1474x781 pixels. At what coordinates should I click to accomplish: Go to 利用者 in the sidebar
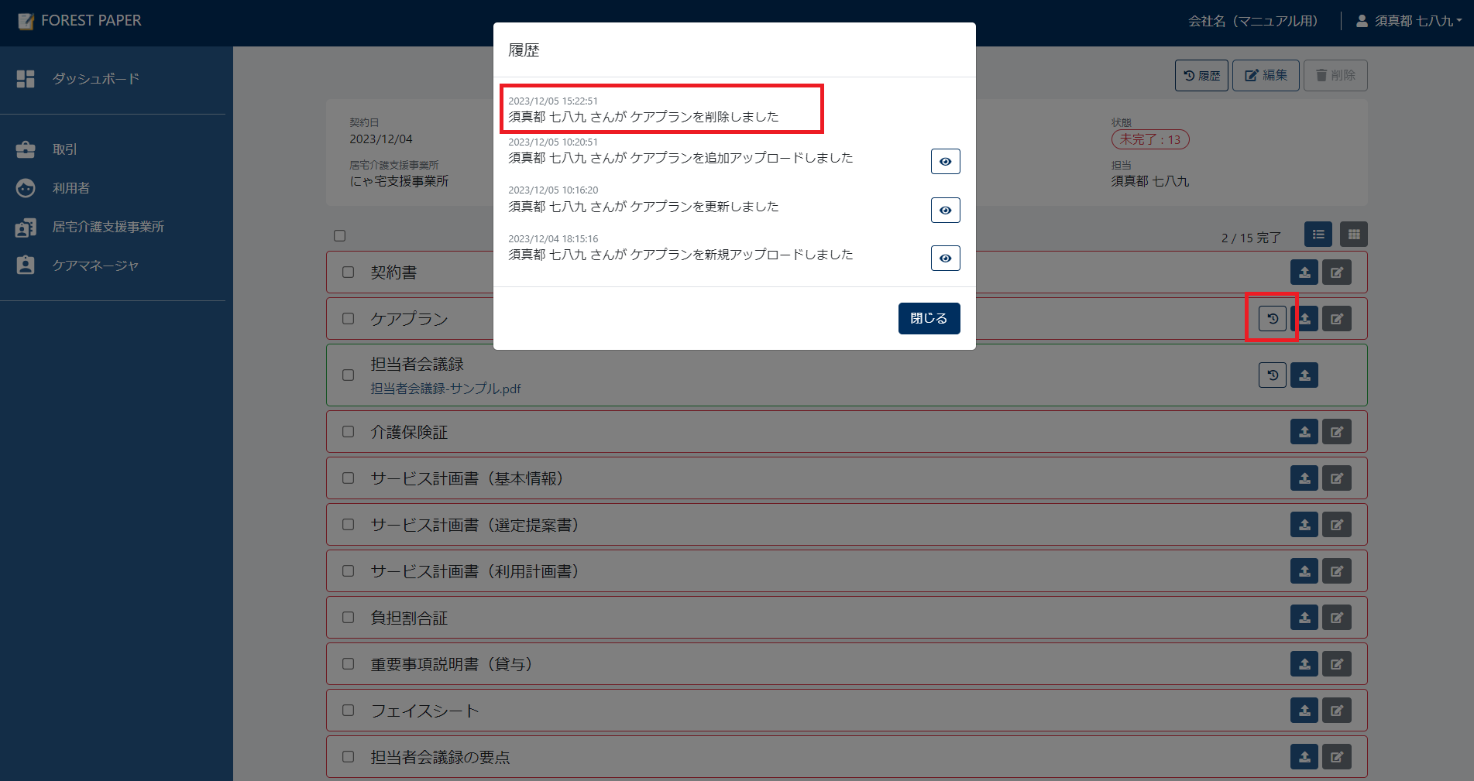coord(70,188)
